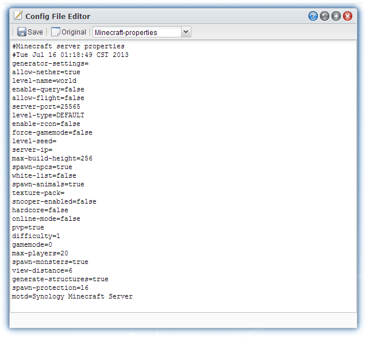Click the Save button label

click(35, 32)
